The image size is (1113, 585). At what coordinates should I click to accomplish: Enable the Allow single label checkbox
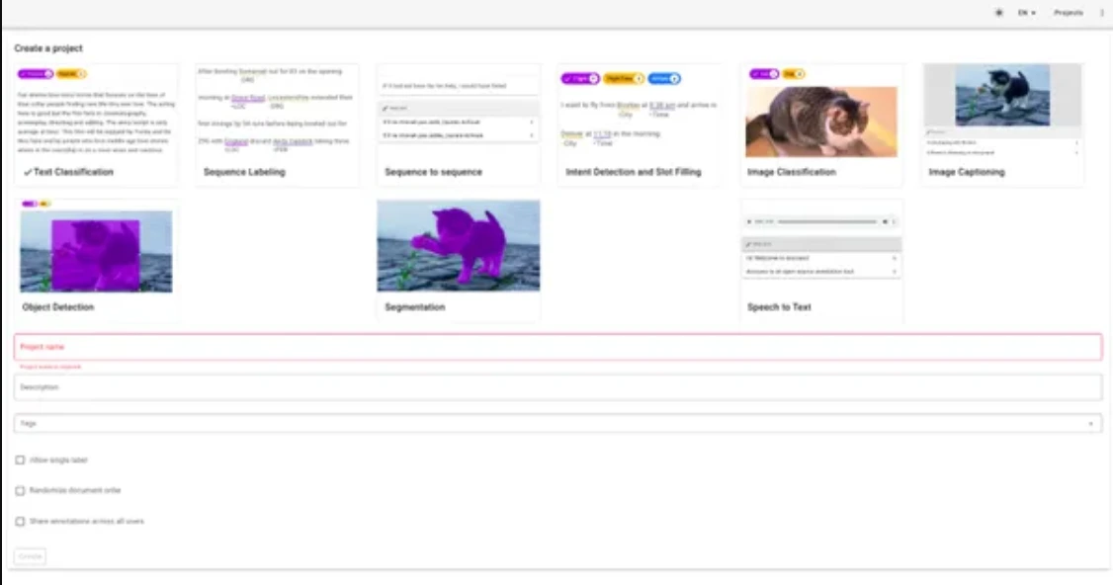18,460
